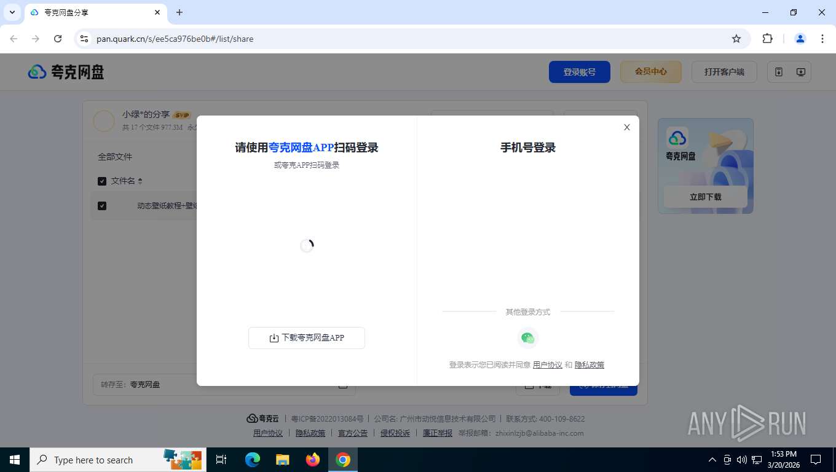Click the Chrome taskbar icon
The height and width of the screenshot is (472, 836).
pyautogui.click(x=343, y=460)
